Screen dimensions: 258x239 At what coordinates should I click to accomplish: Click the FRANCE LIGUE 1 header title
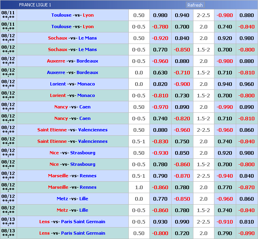pyautogui.click(x=35, y=5)
